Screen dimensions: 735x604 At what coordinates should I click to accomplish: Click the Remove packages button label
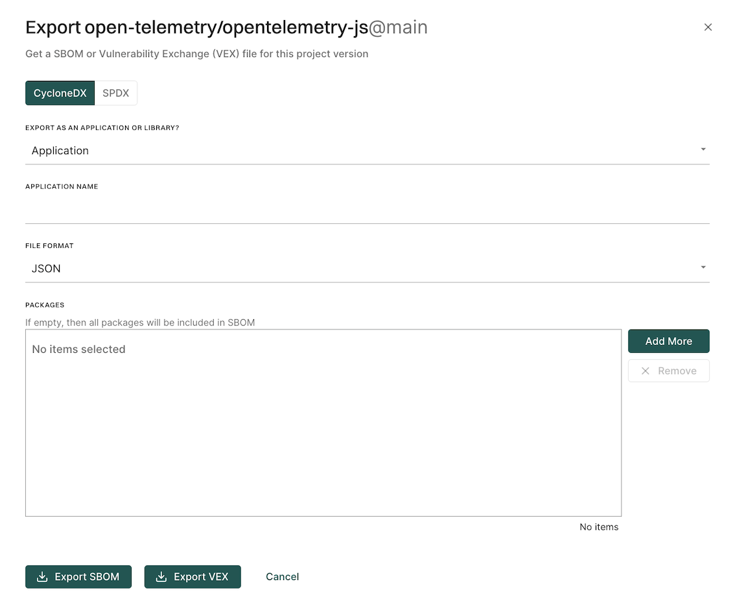(677, 371)
